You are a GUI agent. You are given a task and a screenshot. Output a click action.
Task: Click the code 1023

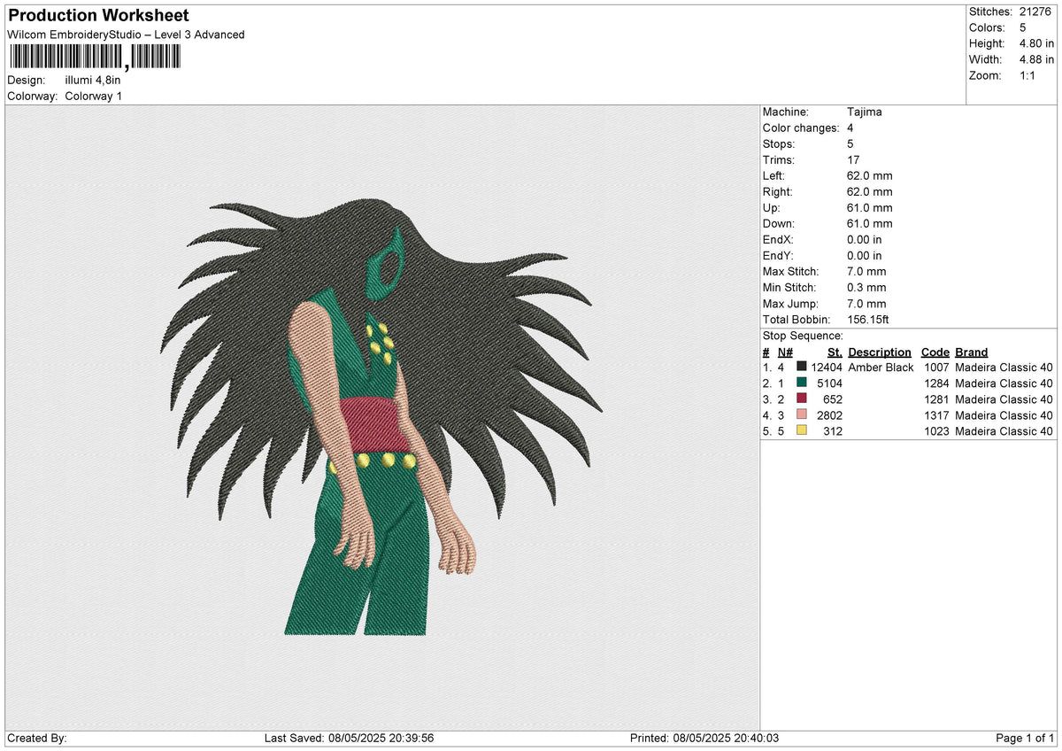pos(936,431)
